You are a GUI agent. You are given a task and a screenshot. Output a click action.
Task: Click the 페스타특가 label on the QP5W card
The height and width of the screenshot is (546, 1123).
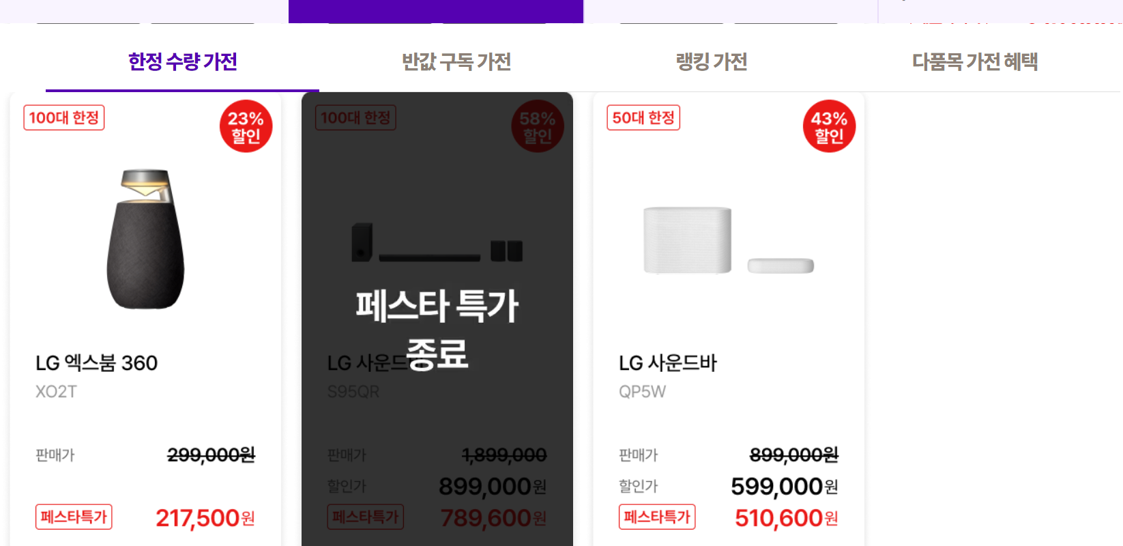[657, 517]
